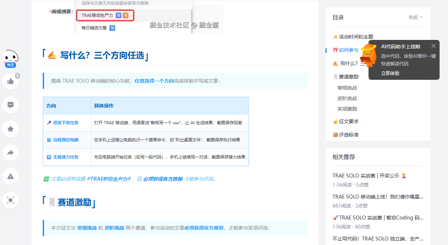The width and height of the screenshot is (448, 245).
Task: Jump to 赛道激励 in table of contents
Action: click(x=346, y=77)
